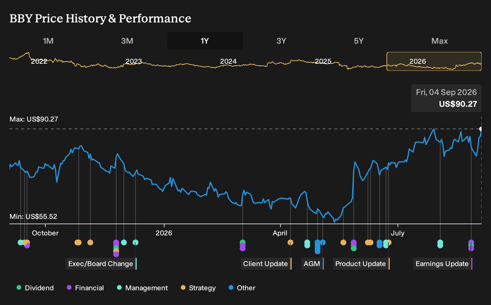Toggle Financial events in the legend
This screenshot has width=491, height=305.
(x=85, y=288)
